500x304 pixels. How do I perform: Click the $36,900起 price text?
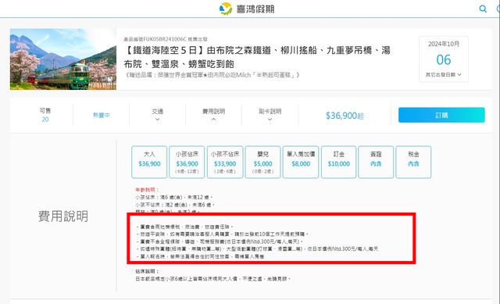coord(345,116)
